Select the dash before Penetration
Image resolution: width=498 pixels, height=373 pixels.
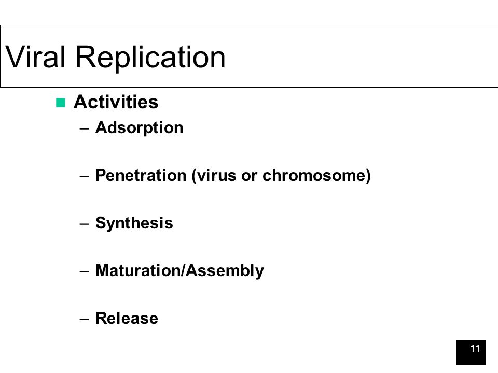click(x=84, y=176)
